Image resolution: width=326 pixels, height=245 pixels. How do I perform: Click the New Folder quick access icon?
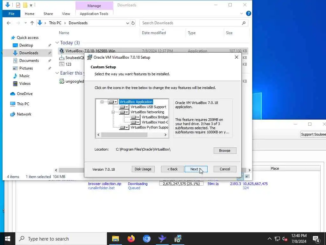coord(25,5)
